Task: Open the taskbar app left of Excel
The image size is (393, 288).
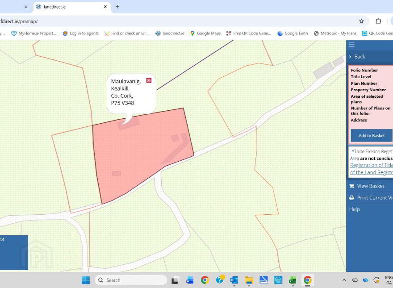Action: [278, 280]
